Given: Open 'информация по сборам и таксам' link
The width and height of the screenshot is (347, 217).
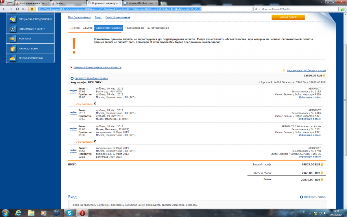Looking at the screenshot, I should tap(306, 70).
